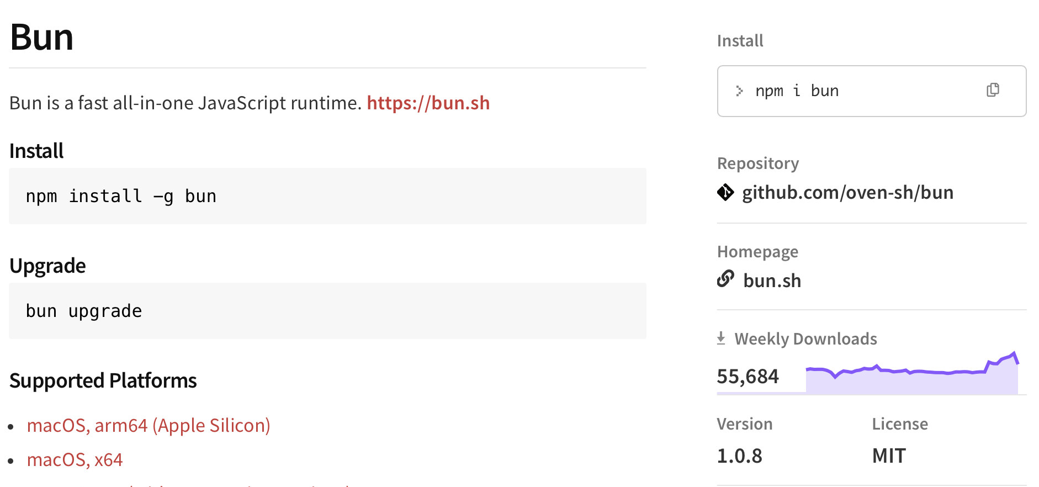Click the version number 1.0.8
Screen dimensions: 1039x487
coord(739,456)
